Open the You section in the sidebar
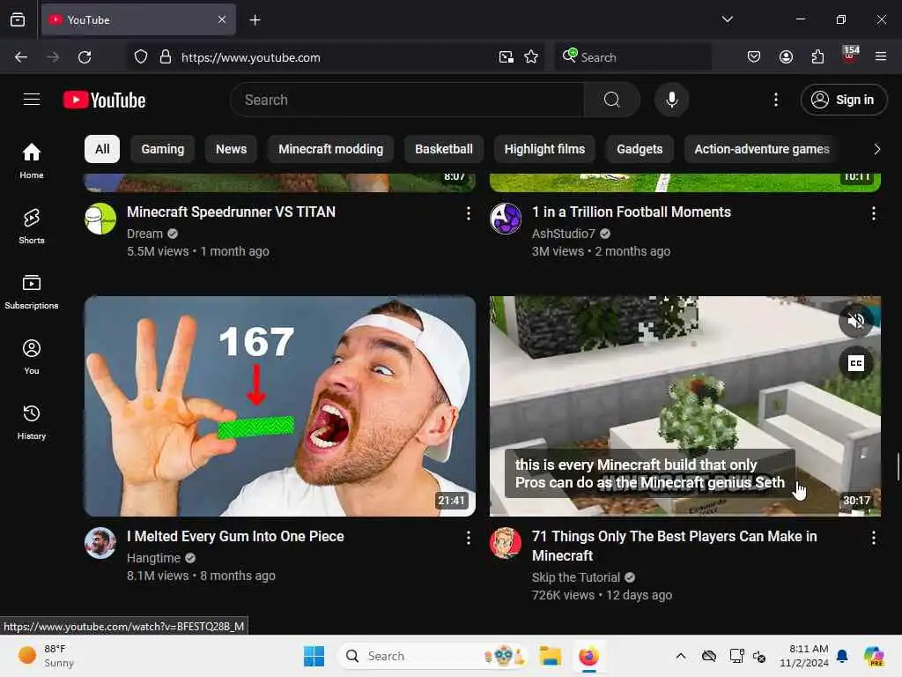This screenshot has height=677, width=902. point(32,357)
